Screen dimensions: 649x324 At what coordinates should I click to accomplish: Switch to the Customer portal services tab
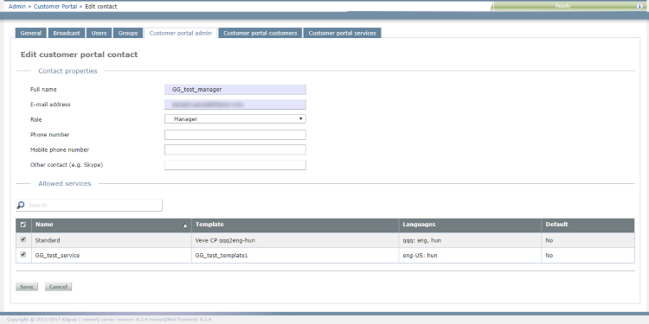[x=343, y=33]
